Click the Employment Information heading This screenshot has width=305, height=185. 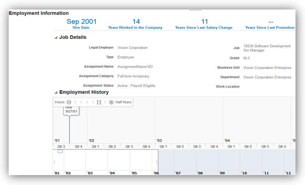pos(39,13)
